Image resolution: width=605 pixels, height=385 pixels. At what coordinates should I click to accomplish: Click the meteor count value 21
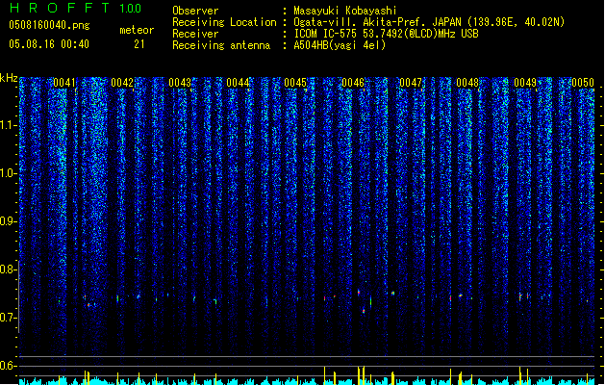tap(139, 44)
